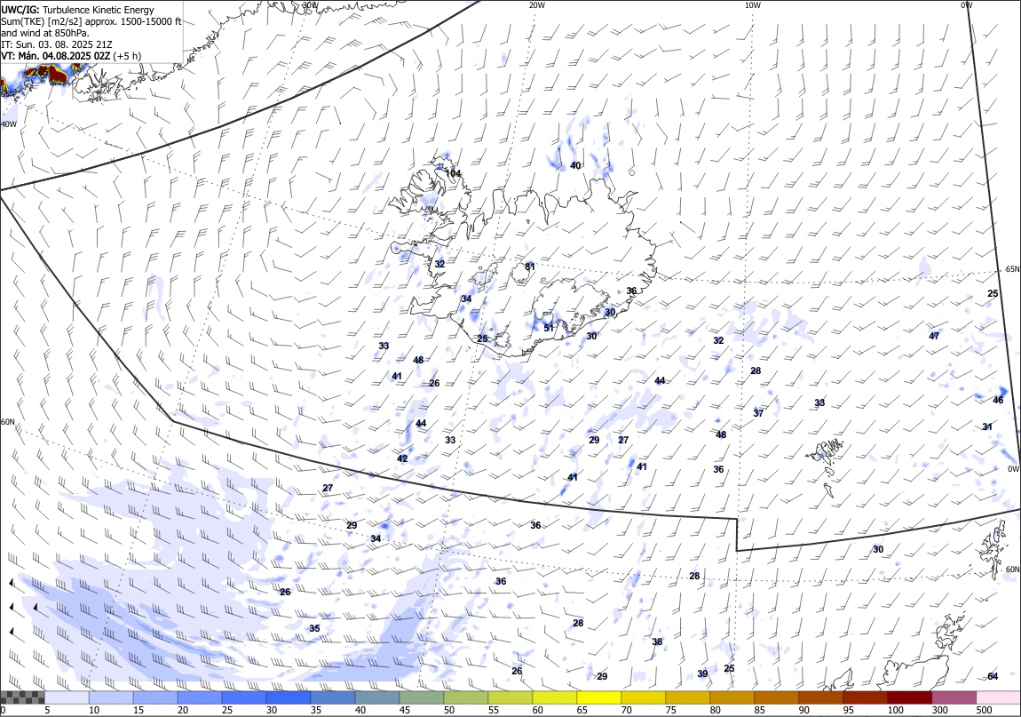Click the 40W longitude label
Viewport: 1021px width, 717px height.
[9, 124]
